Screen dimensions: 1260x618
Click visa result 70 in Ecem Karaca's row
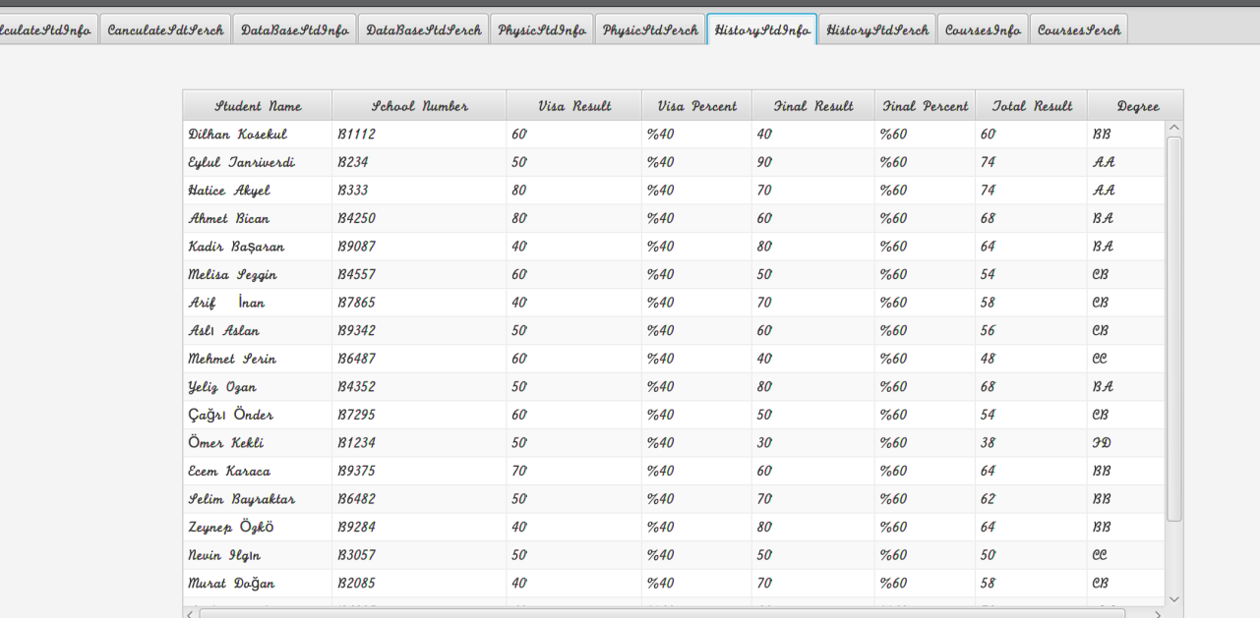(519, 472)
